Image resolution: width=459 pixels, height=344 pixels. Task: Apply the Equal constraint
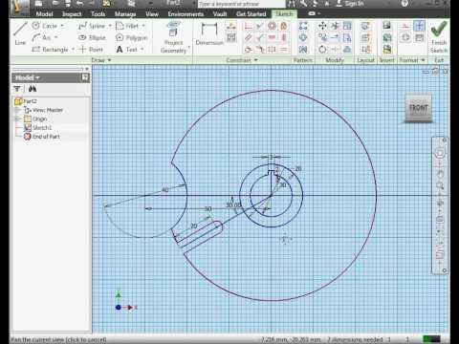(283, 50)
